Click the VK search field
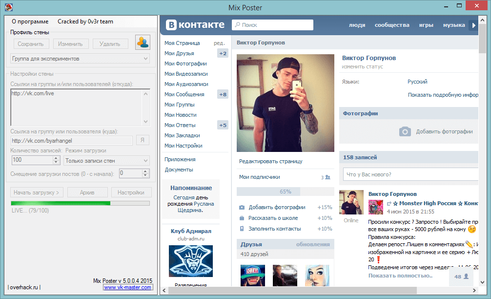 272,25
